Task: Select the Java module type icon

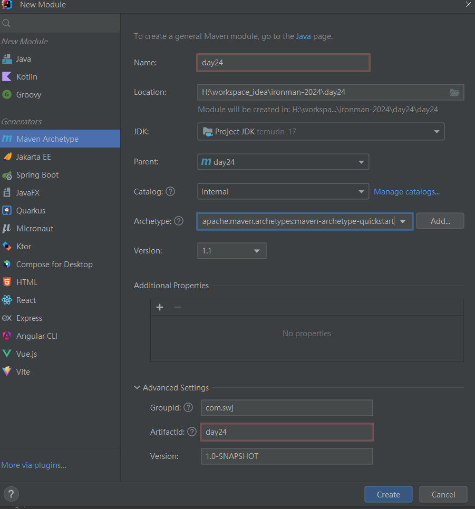Action: 7,59
